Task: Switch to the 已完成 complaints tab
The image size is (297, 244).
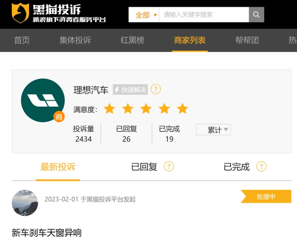Action: (237, 167)
